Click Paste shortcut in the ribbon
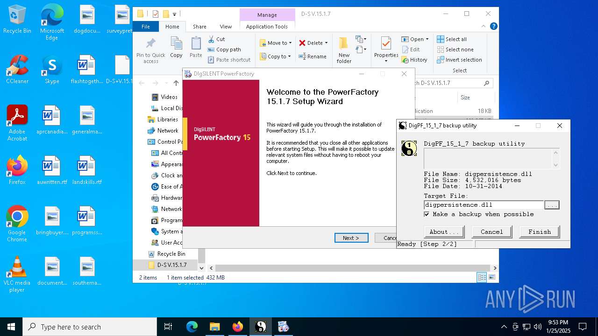 click(229, 60)
